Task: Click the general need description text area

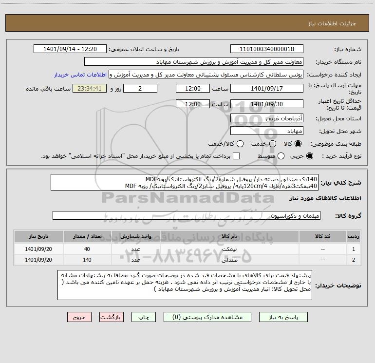Action: pos(185,182)
